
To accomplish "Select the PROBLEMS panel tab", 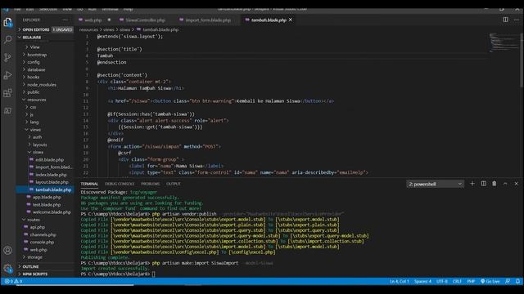I will 151,184.
